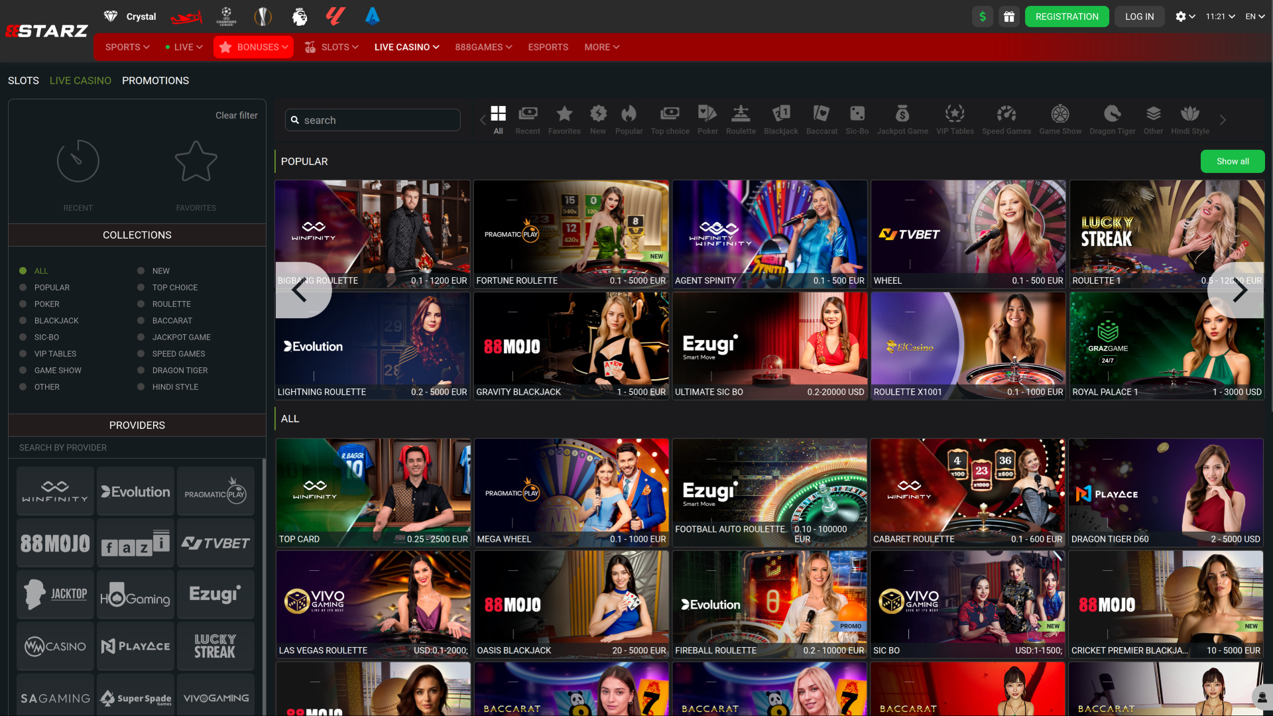Select the SIC-BO collection radio button
Viewport: 1273px width, 716px height.
click(x=23, y=337)
